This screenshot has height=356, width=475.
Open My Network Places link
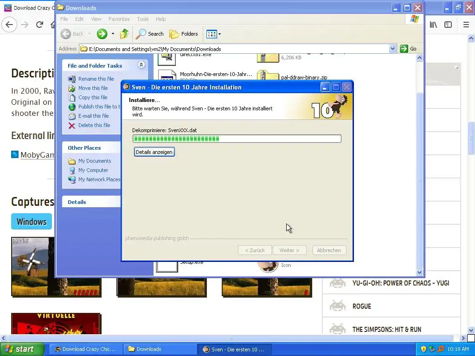coord(99,179)
